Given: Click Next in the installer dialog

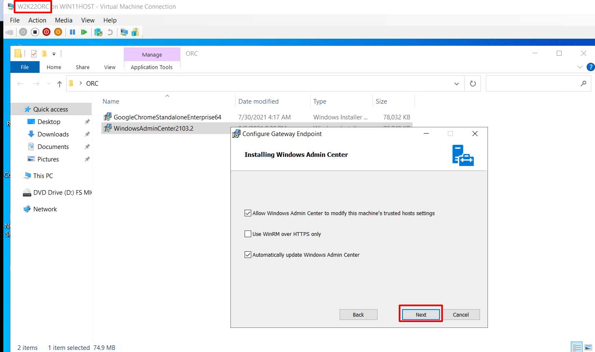Looking at the screenshot, I should point(421,315).
